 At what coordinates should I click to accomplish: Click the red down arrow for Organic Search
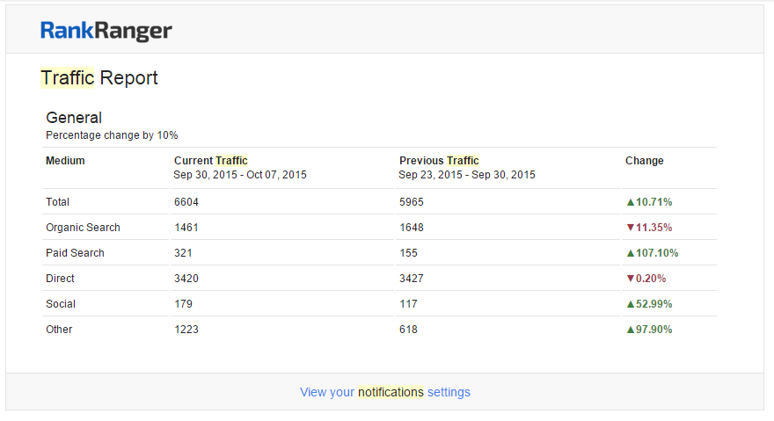point(630,228)
